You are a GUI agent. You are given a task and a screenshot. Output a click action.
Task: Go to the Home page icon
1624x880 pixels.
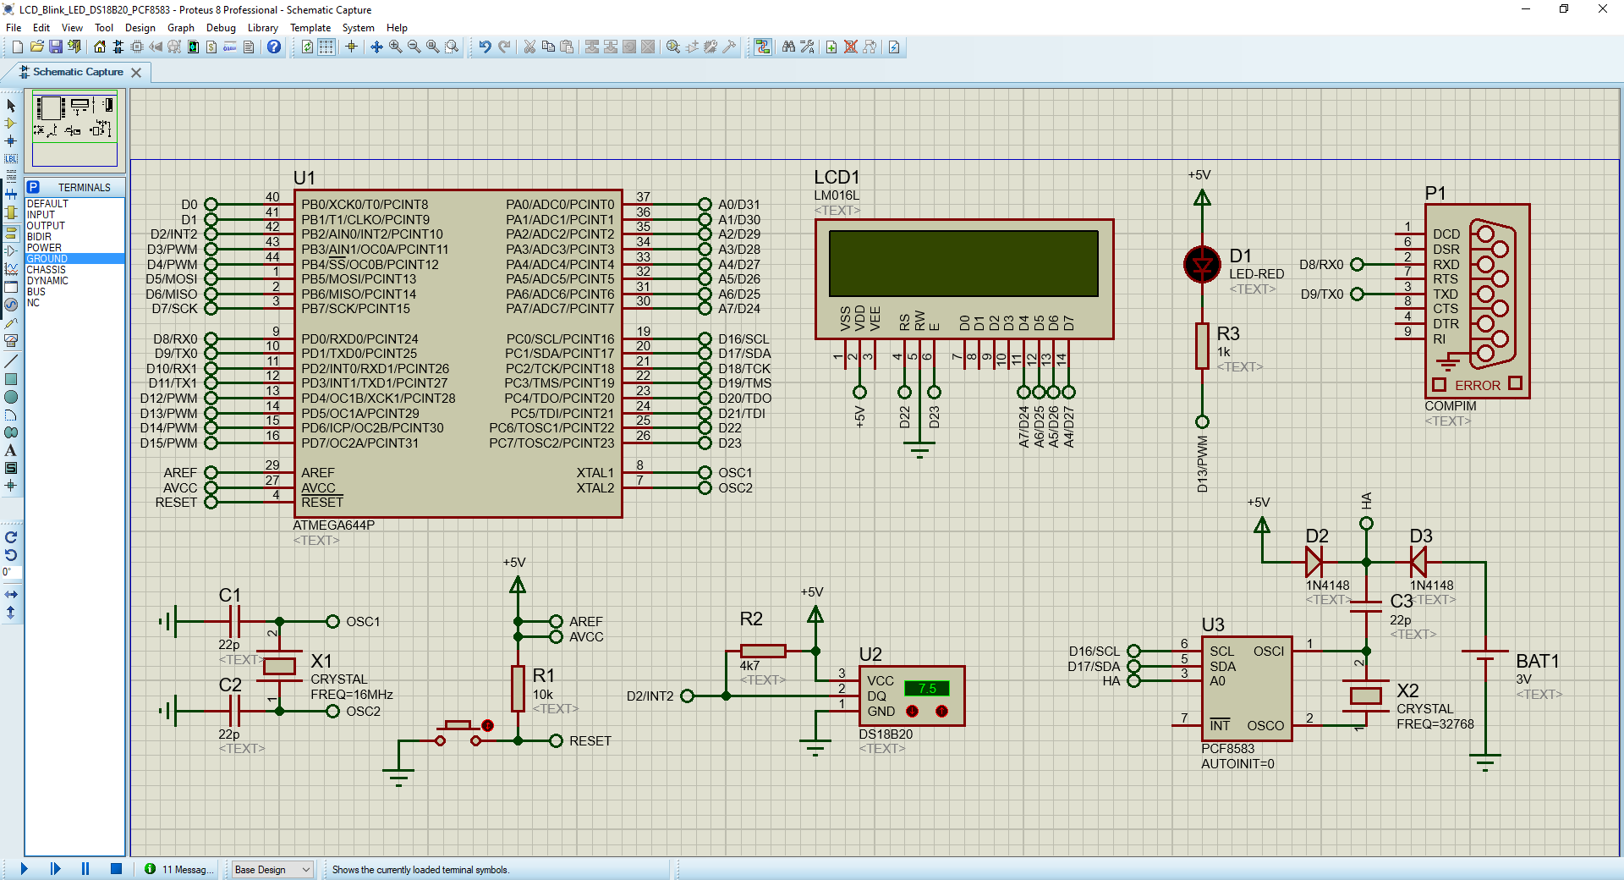(x=100, y=47)
